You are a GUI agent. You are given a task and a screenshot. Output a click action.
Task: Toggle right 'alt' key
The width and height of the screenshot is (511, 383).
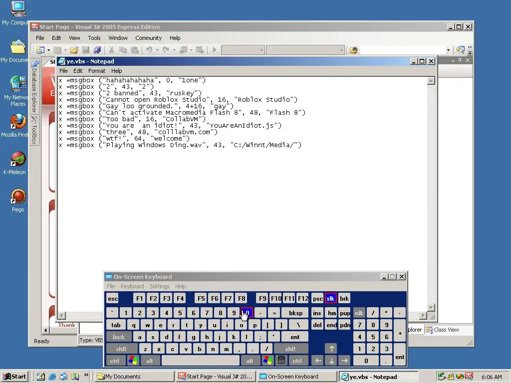click(x=250, y=361)
